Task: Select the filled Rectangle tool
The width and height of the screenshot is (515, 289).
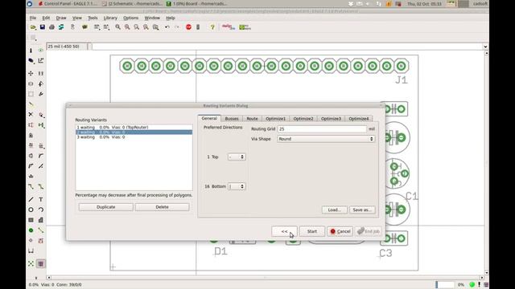Action: (31, 220)
